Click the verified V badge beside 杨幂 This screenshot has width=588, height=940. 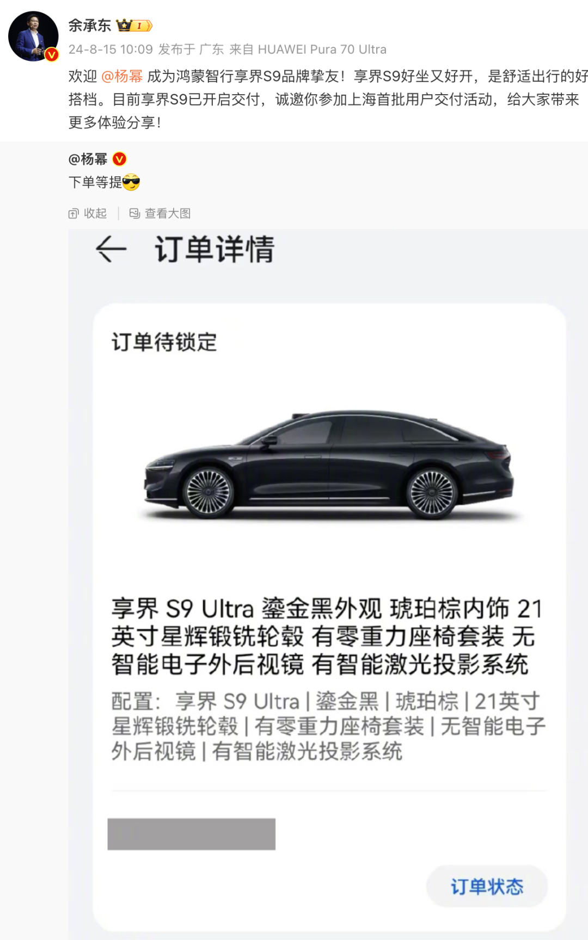[x=119, y=159]
